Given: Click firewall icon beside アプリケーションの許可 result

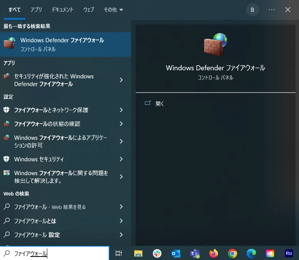Looking at the screenshot, I should (x=7, y=137).
